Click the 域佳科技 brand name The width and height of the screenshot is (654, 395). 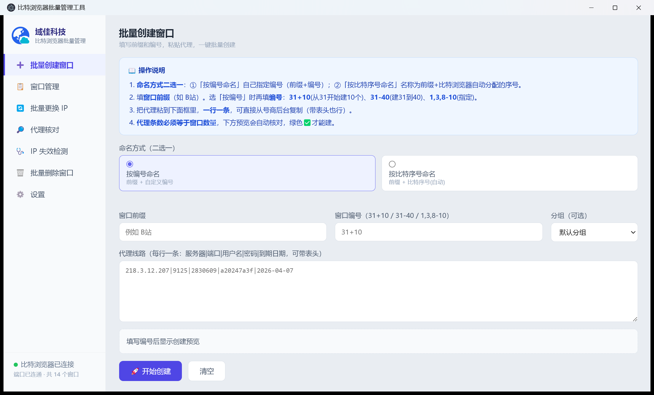click(x=50, y=32)
